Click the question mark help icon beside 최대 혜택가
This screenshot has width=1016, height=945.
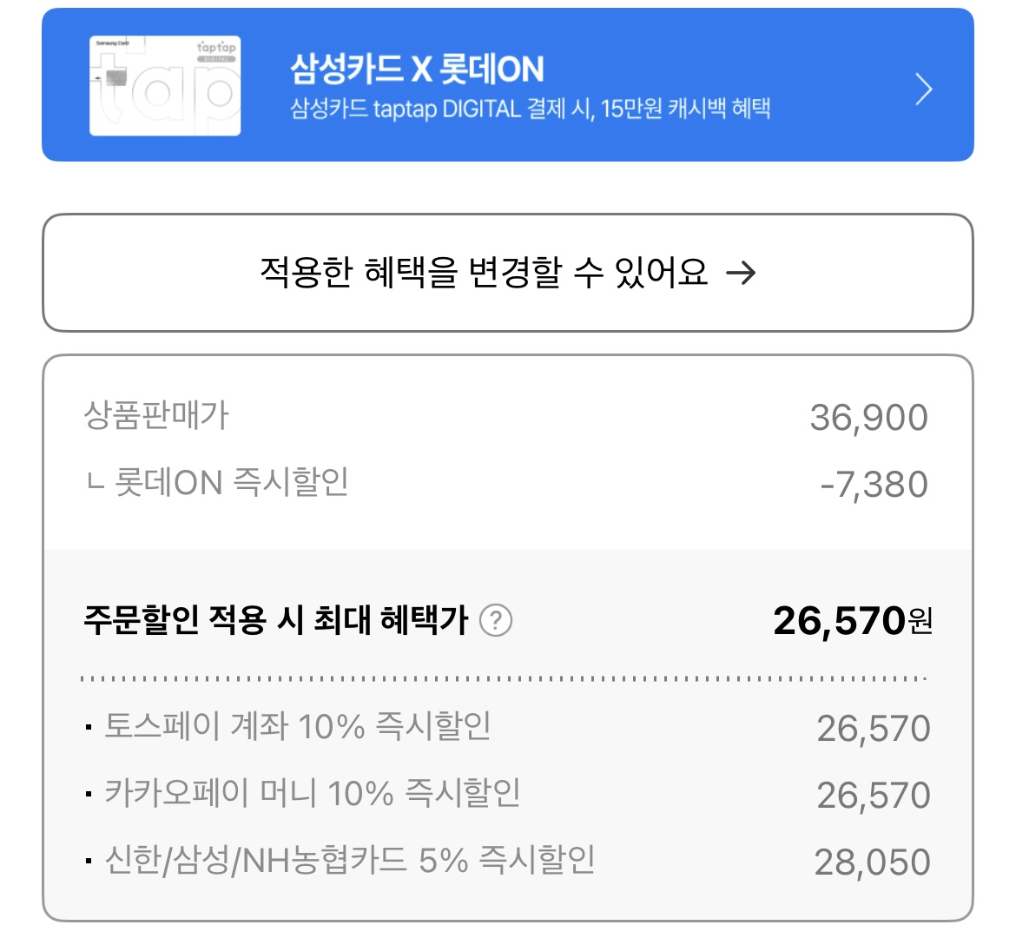click(496, 620)
